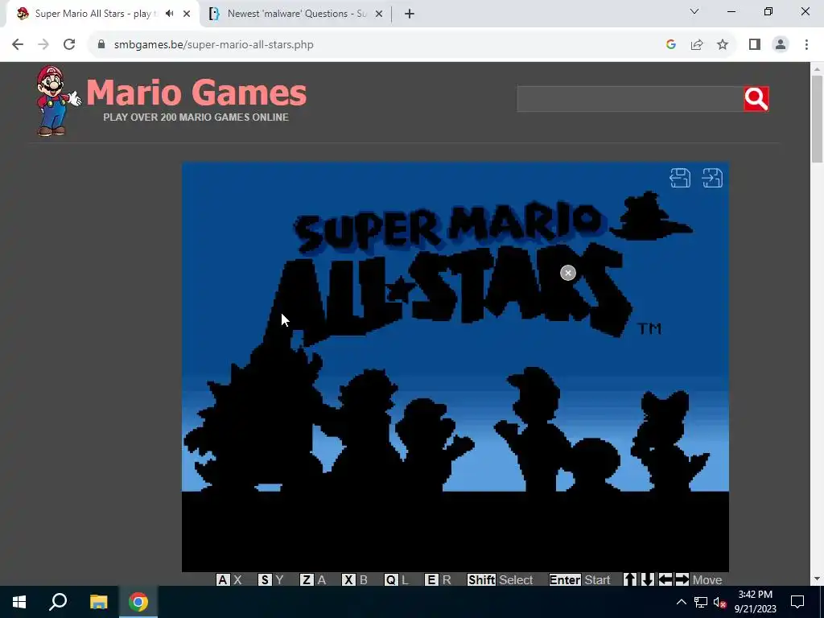Reload the current page
The width and height of the screenshot is (824, 618).
(69, 45)
